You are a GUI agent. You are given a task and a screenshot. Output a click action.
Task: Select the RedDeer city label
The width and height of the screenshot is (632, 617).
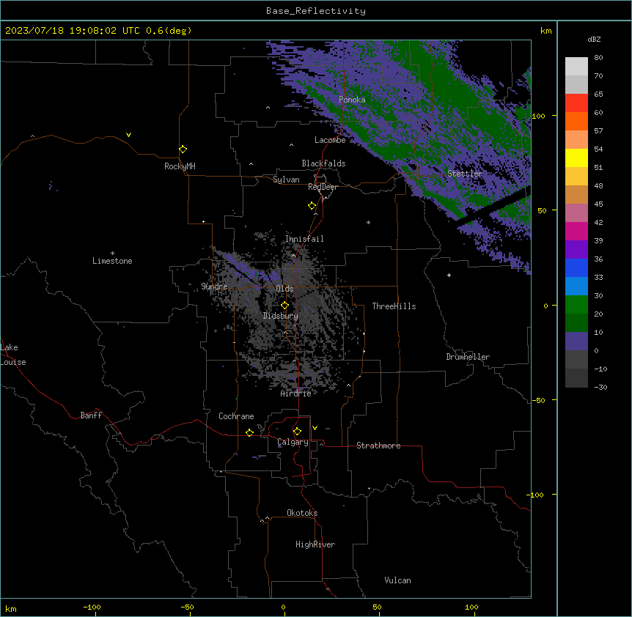tap(323, 187)
